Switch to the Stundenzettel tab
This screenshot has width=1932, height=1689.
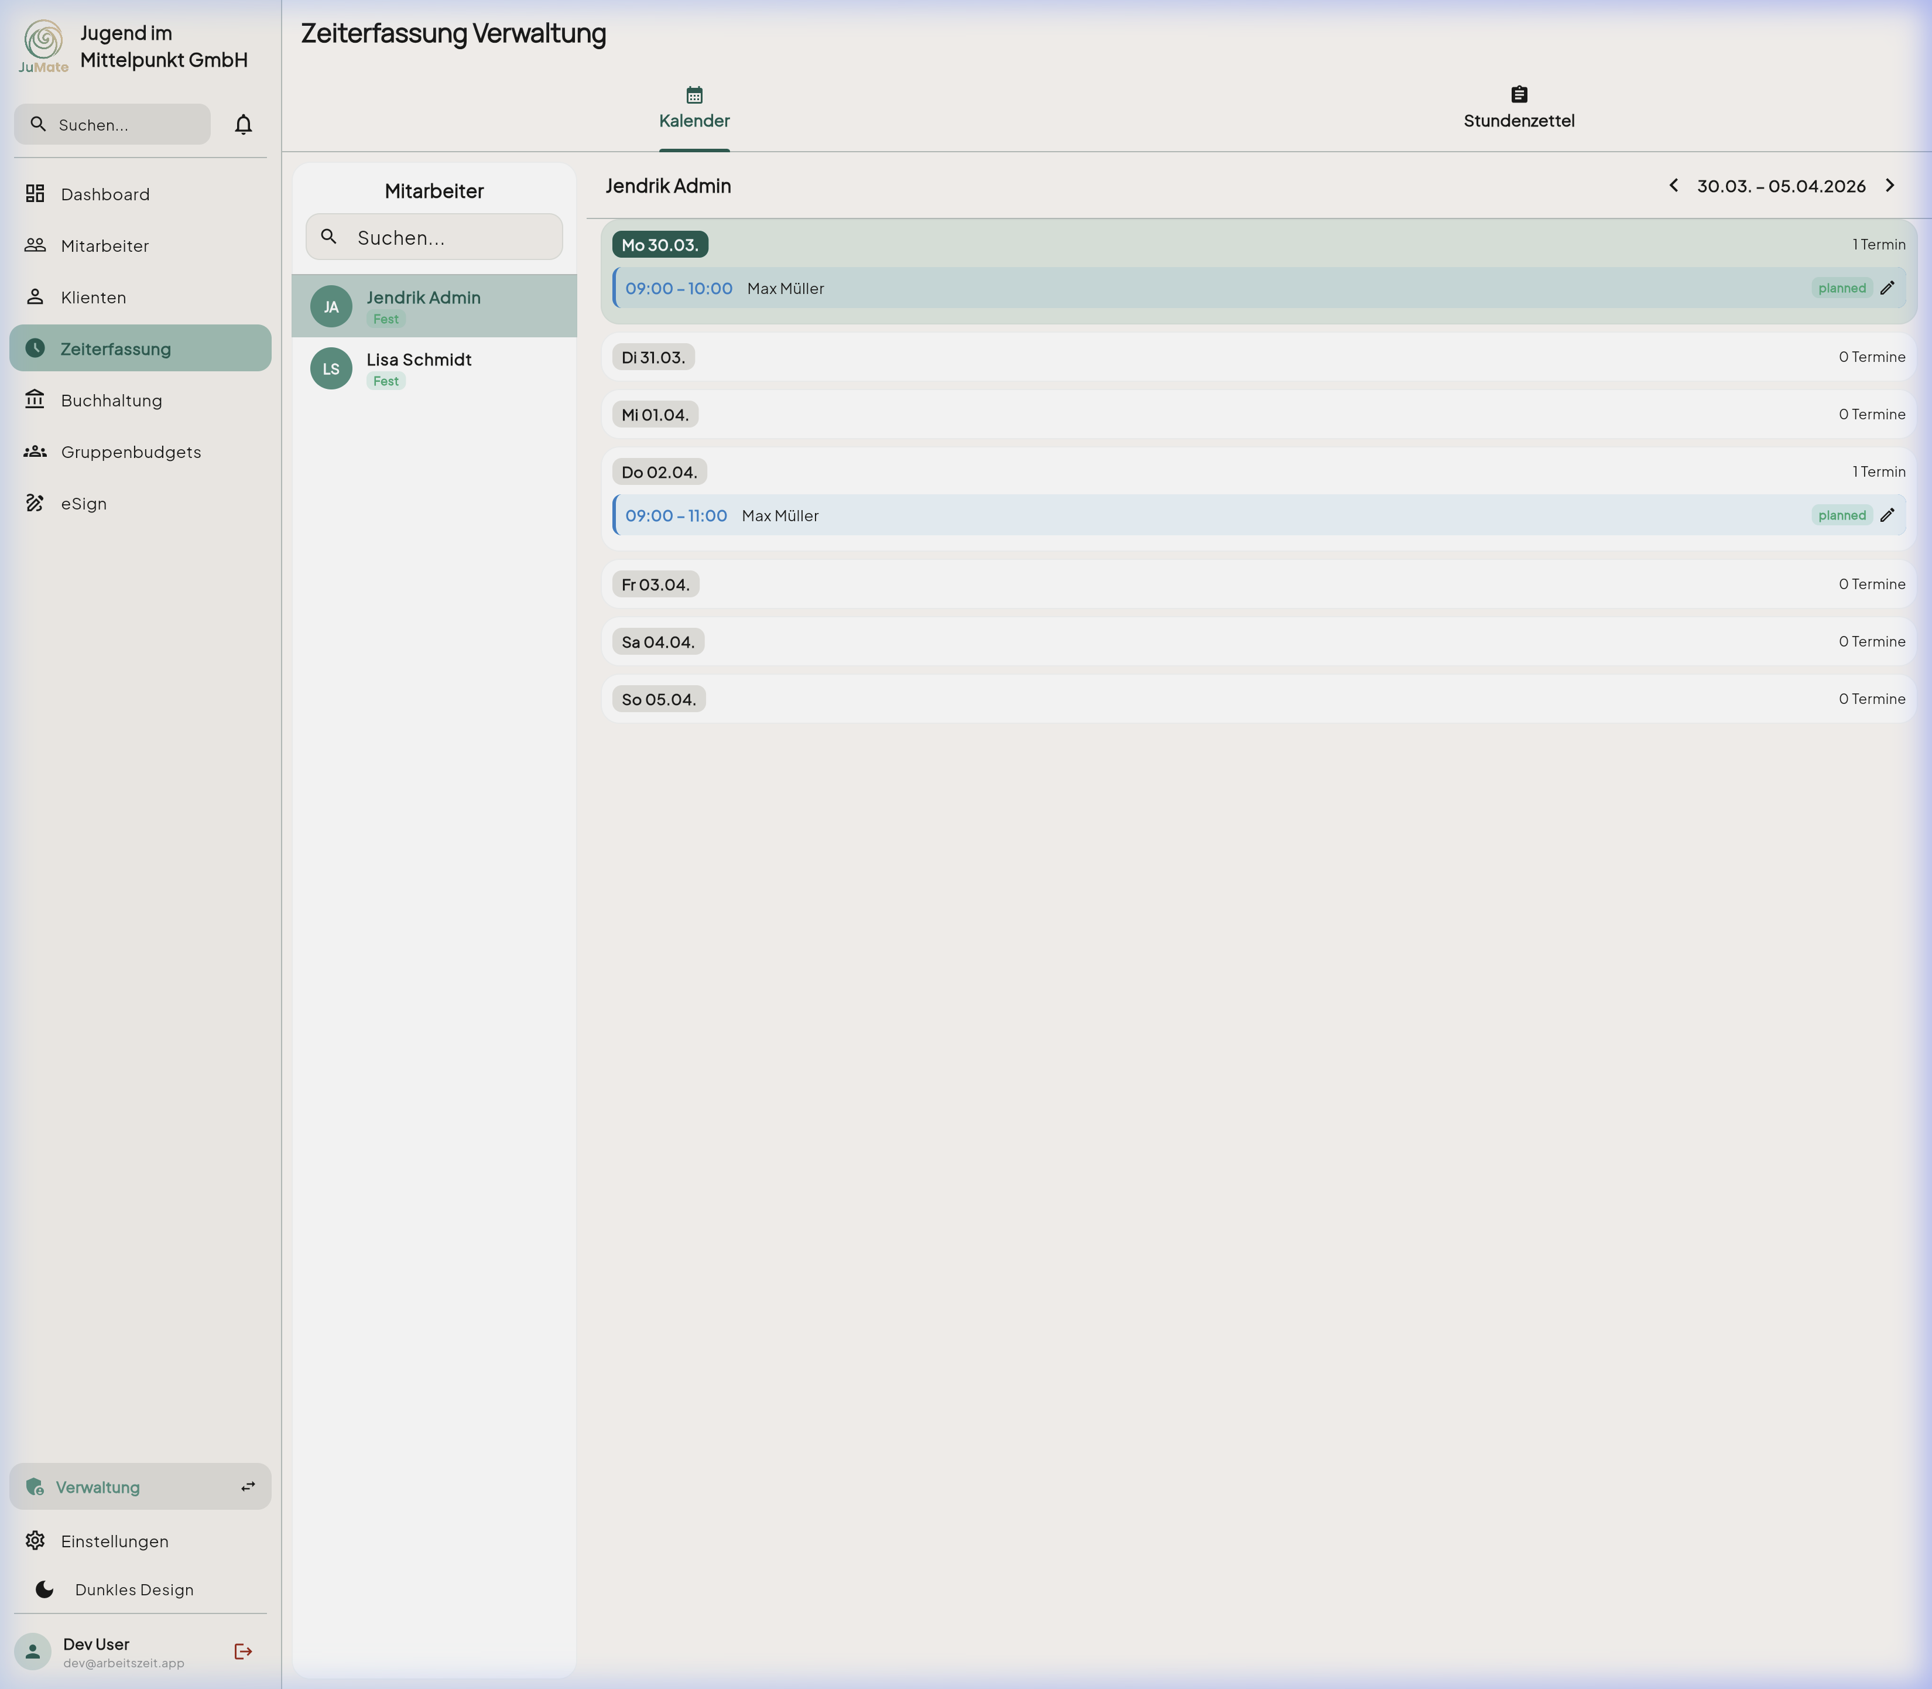click(x=1519, y=108)
